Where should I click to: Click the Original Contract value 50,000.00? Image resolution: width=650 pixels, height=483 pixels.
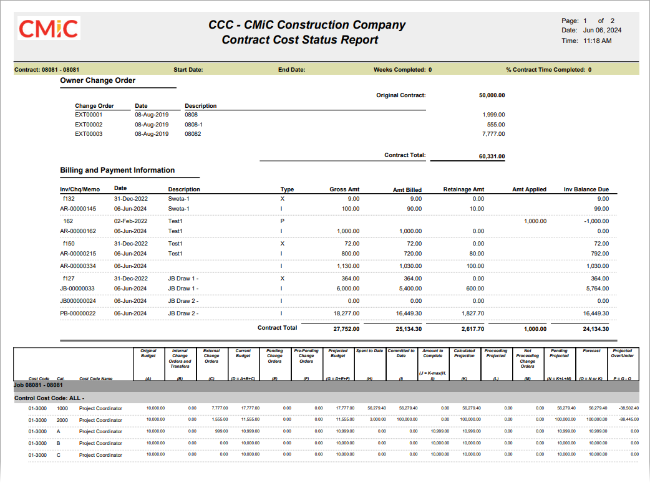492,95
